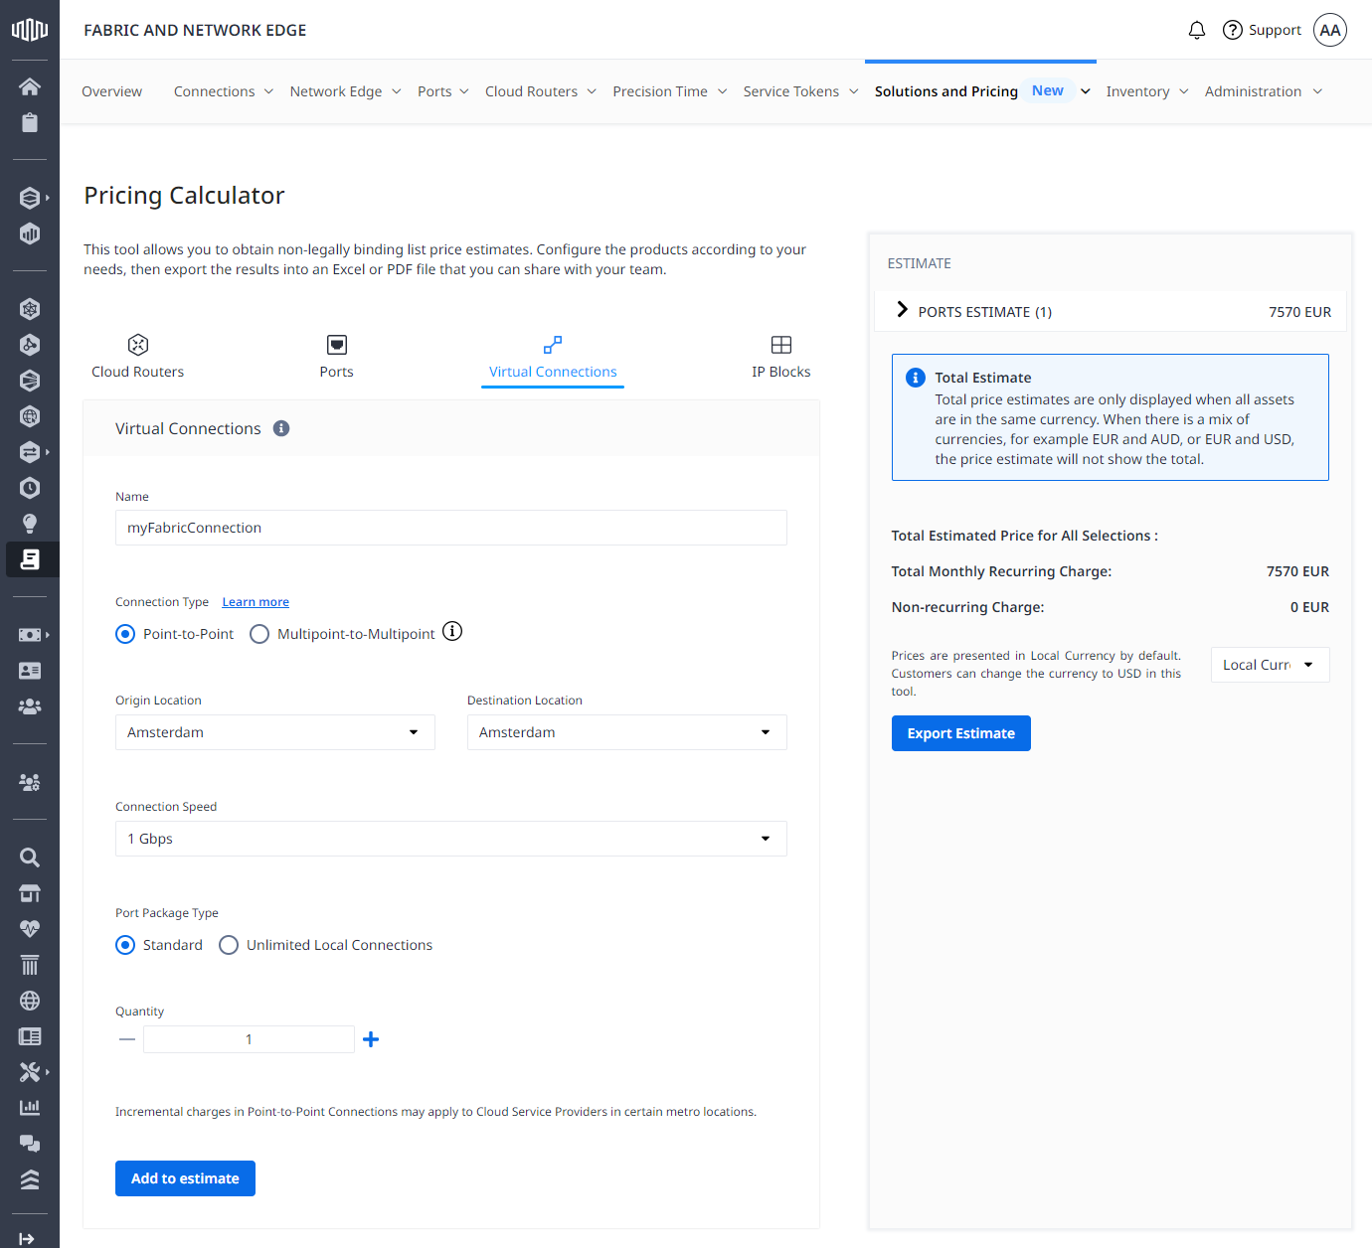Open the Ports nav menu

click(x=443, y=91)
